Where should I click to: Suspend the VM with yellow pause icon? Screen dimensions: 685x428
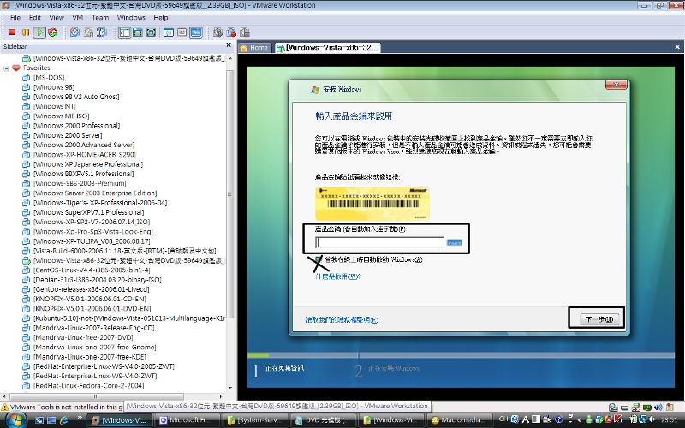[x=26, y=33]
